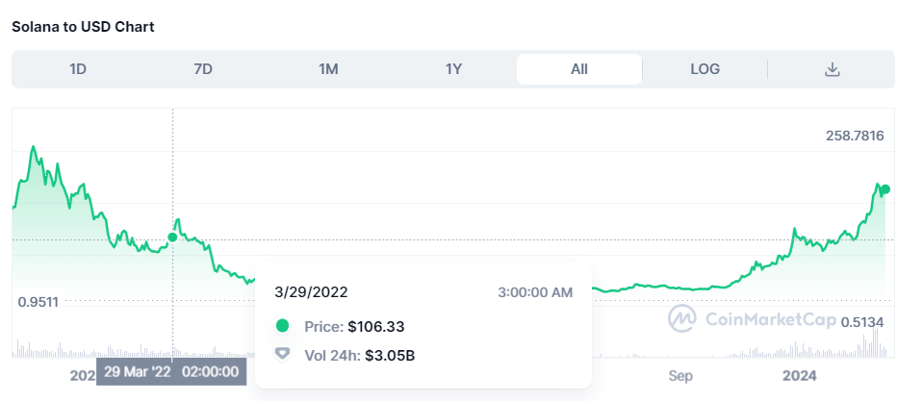Click the Solana to USD Chart heading
Viewport: 897px width, 401px height.
pos(83,26)
